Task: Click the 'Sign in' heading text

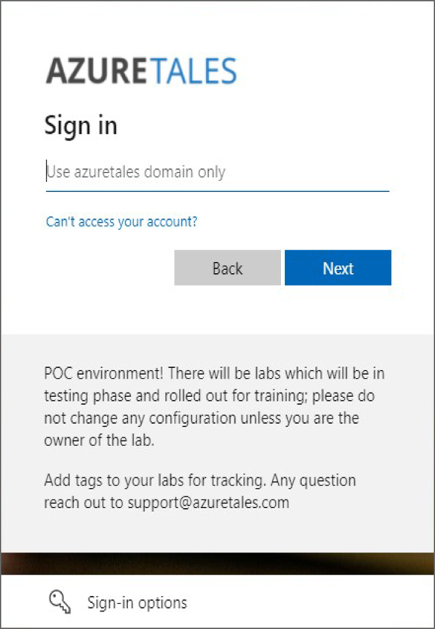Action: coord(81,125)
